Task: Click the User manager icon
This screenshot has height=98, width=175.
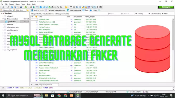Action: tap(31, 7)
